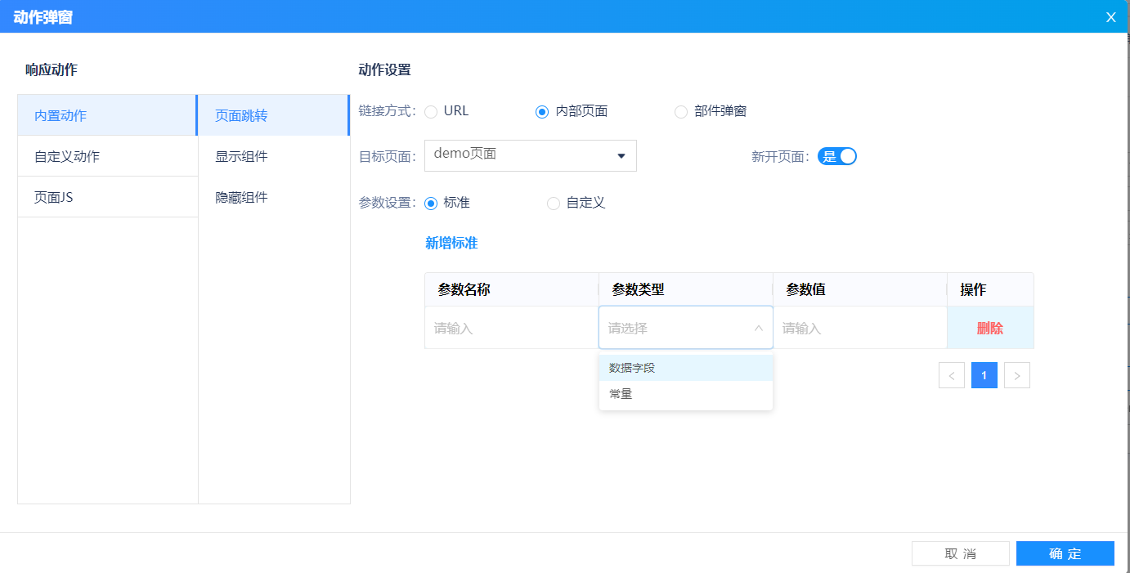Toggle the 新开页面 switch
This screenshot has width=1130, height=573.
point(836,156)
